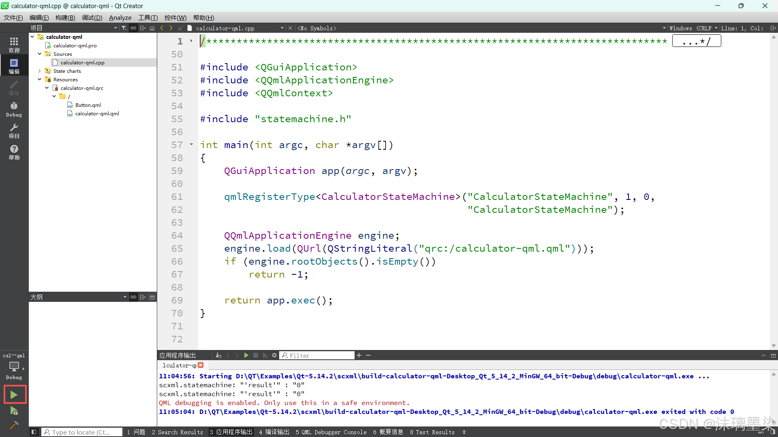Zoom in application output text
This screenshot has width=778, height=437.
tap(359, 355)
